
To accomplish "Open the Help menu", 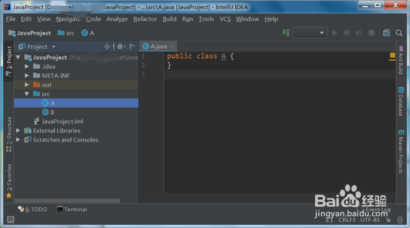I will (271, 19).
